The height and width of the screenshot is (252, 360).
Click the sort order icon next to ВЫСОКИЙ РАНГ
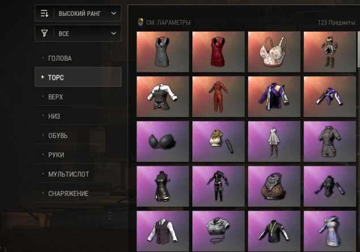[x=45, y=13]
